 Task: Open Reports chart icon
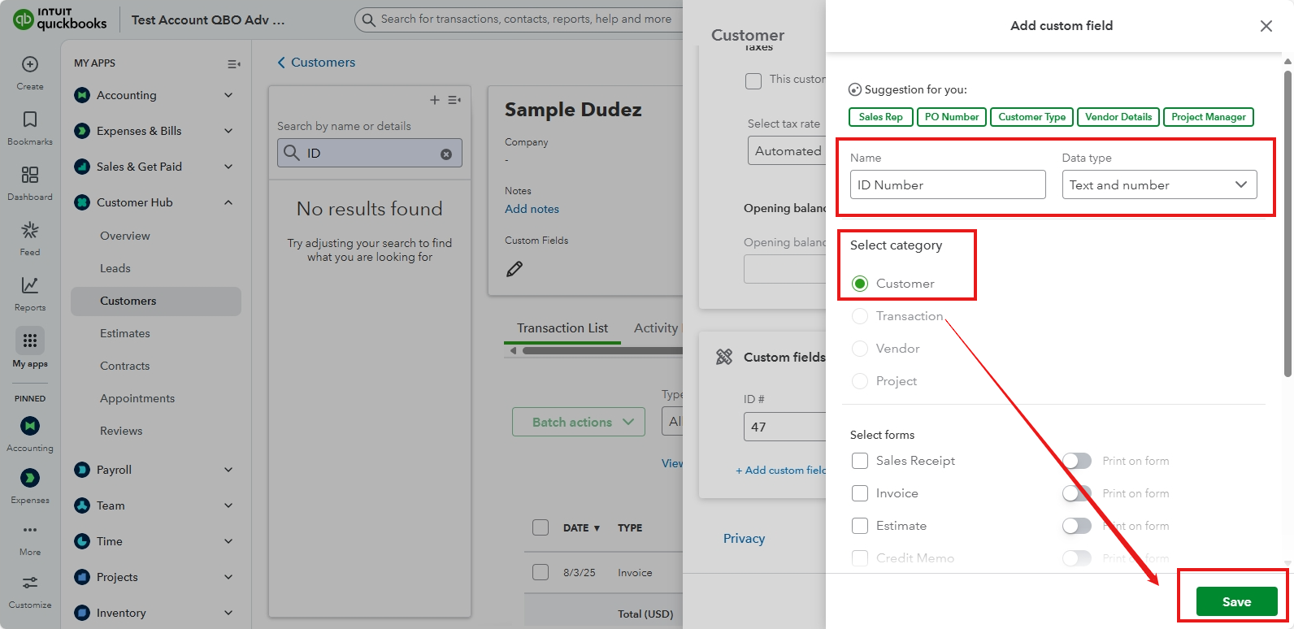coord(30,286)
